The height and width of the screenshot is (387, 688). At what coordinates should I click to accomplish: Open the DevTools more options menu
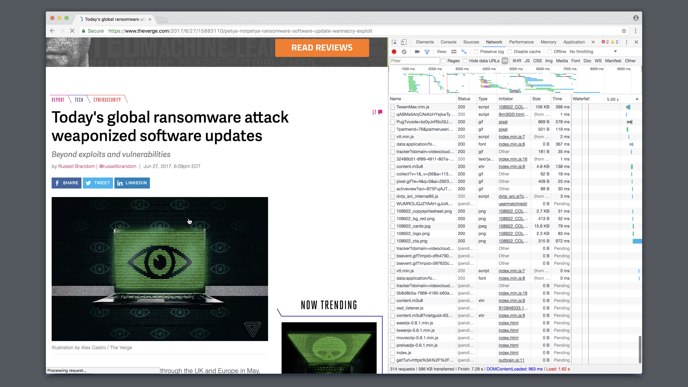[x=626, y=42]
